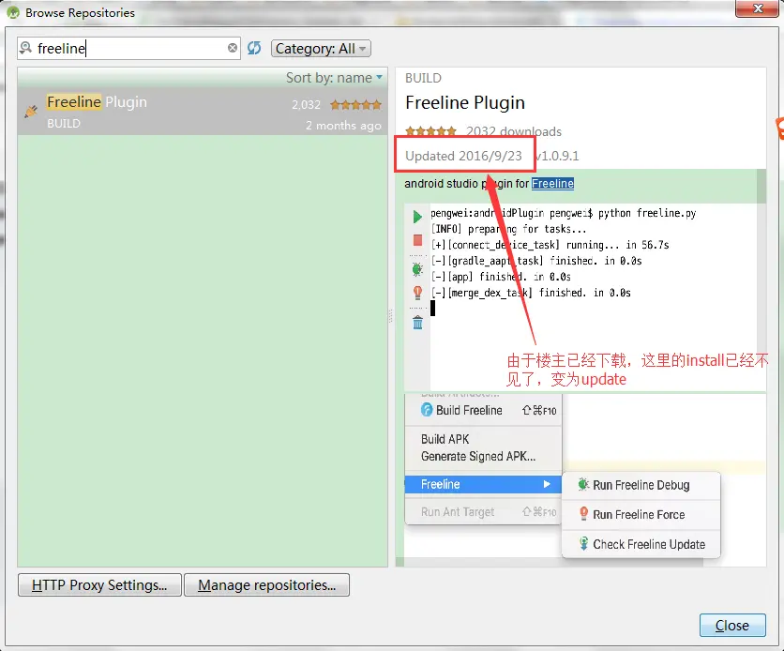784x651 pixels.
Task: Click the Build Freeline blue icon
Action: tap(427, 410)
